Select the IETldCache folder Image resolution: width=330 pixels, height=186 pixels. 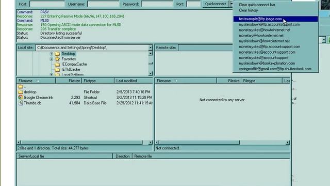tap(71, 69)
